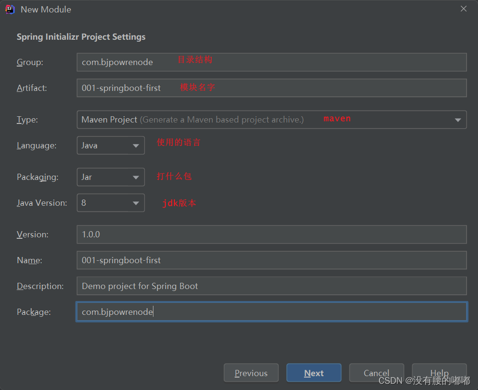
Task: Click the Description field with Demo project text
Action: pos(272,286)
